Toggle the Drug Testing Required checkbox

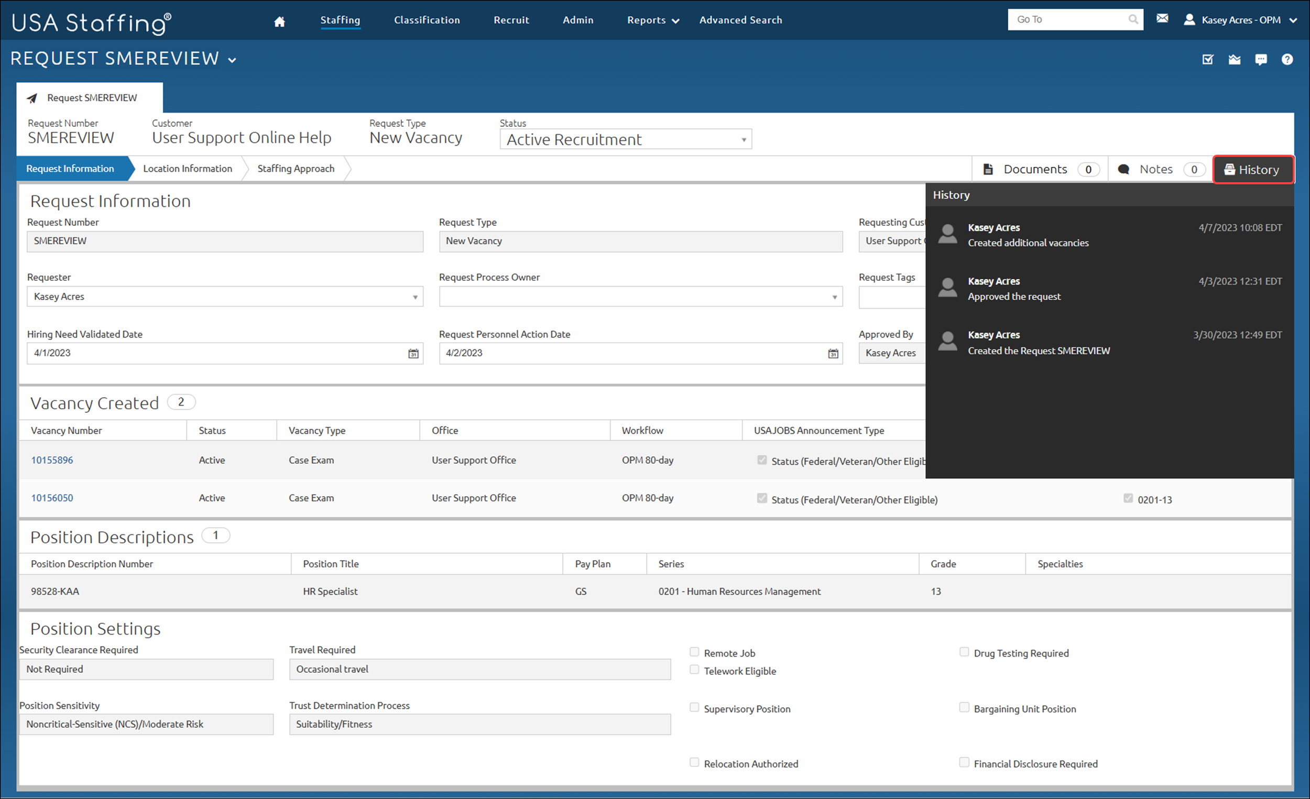point(964,652)
